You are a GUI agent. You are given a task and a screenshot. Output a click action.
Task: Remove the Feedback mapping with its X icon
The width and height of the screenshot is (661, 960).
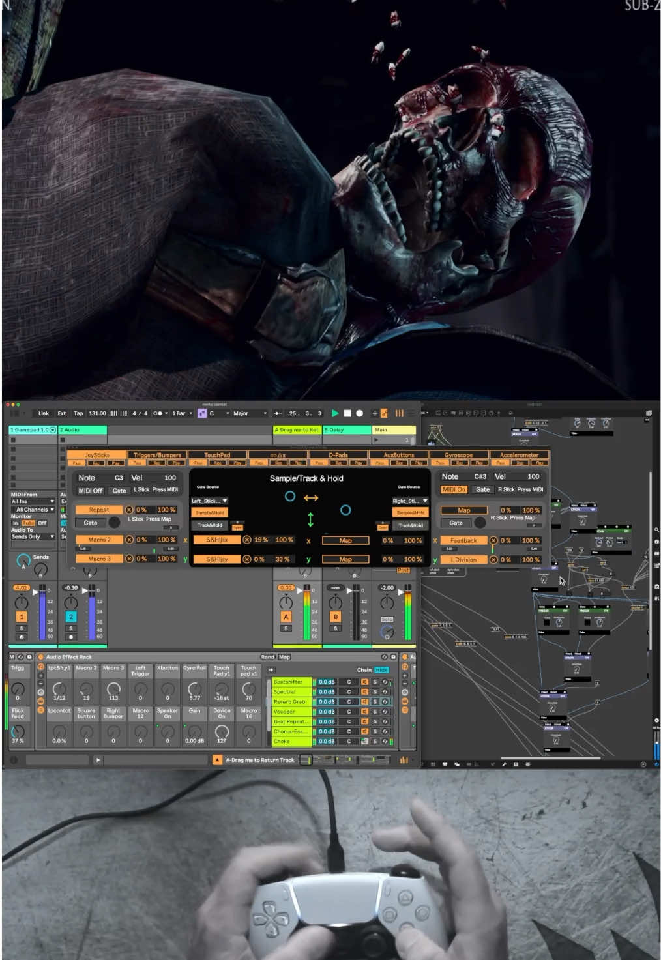coord(493,540)
